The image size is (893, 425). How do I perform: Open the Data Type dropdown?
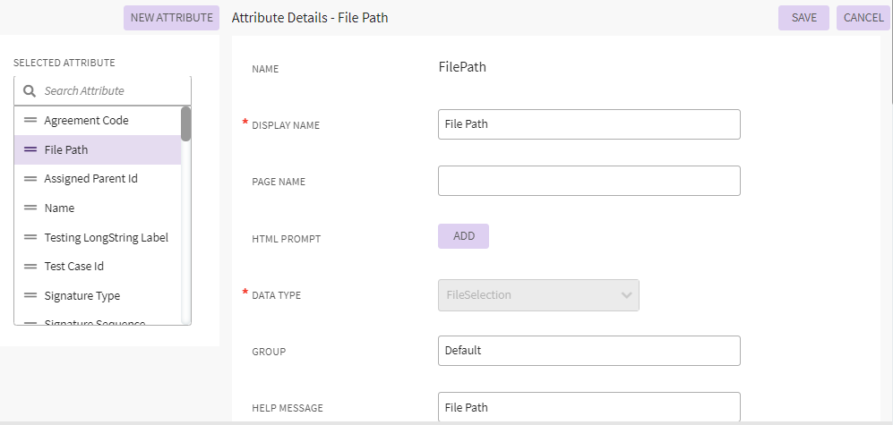538,294
